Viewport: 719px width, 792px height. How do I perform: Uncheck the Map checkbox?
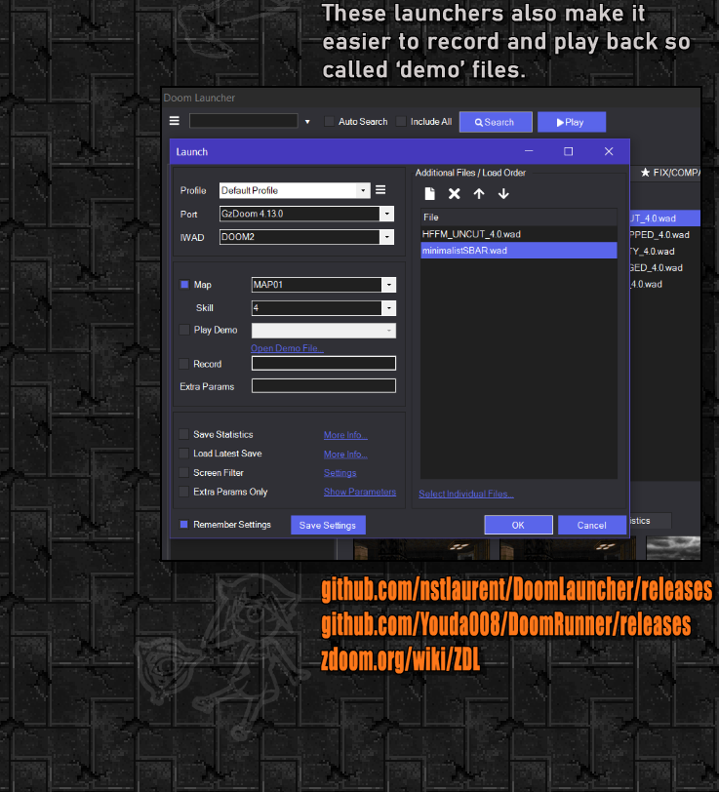click(x=184, y=285)
